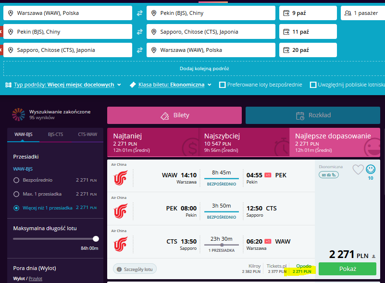The width and height of the screenshot is (385, 283).
Task: Open the Rozkład tab
Action: point(313,115)
